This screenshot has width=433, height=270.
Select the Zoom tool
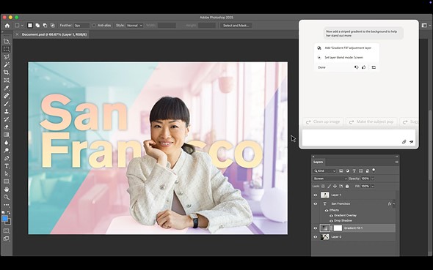(7, 197)
